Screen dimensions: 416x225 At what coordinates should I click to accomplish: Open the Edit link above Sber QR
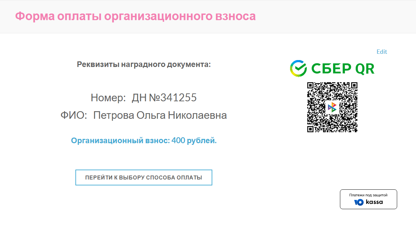382,52
